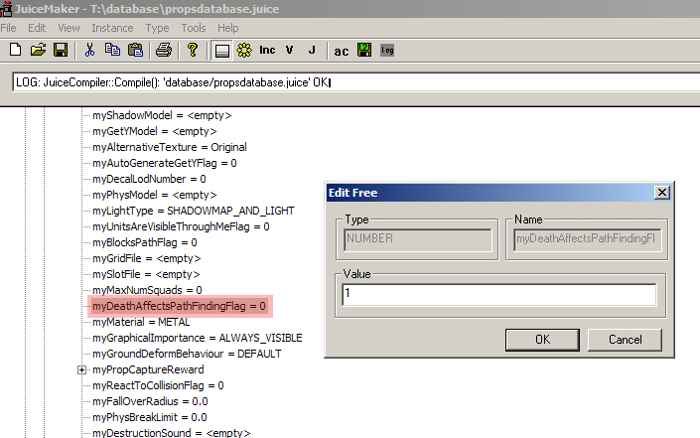Open a file with the folder icon
The width and height of the screenshot is (700, 438).
[x=38, y=50]
